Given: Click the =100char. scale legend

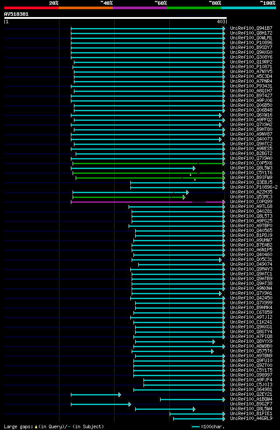Looking at the screenshot, I should coord(208,426).
